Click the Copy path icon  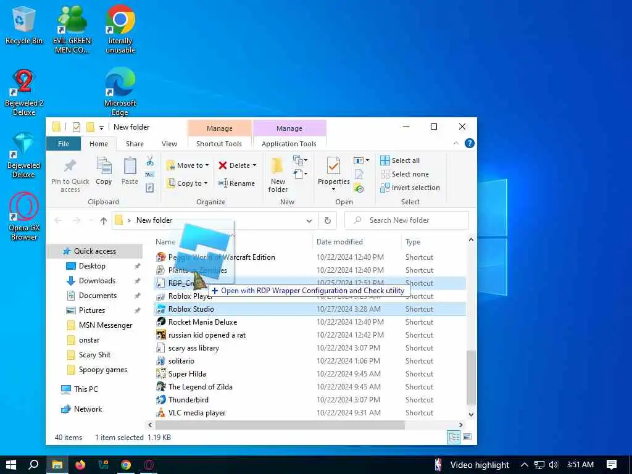(x=150, y=175)
